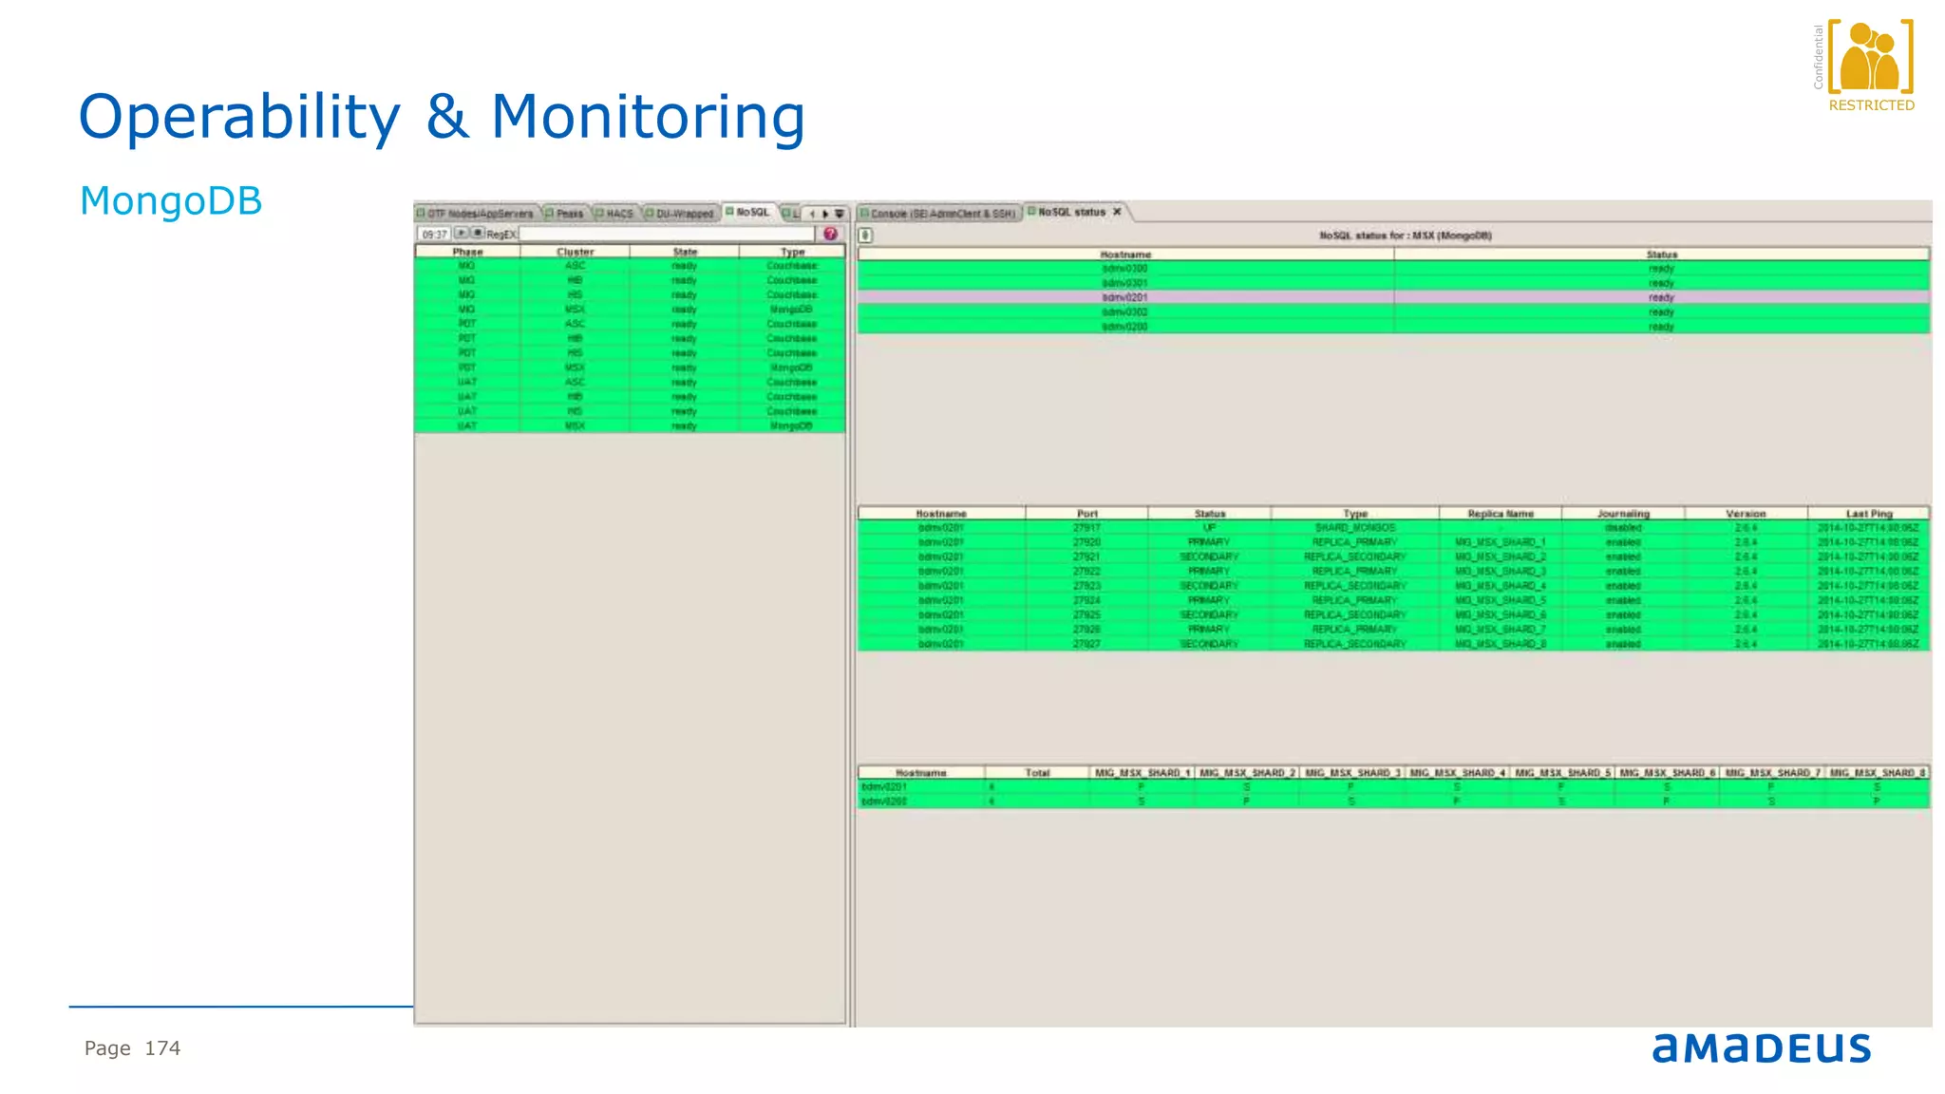Click the right tab-scroll arrow
1945x1094 pixels.
[x=825, y=214]
